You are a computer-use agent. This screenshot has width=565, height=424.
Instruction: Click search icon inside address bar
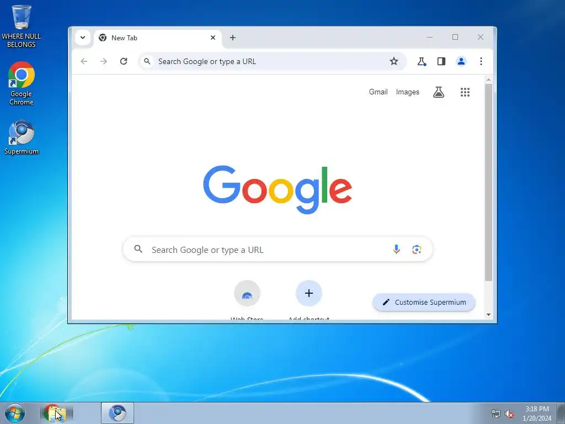(x=147, y=61)
